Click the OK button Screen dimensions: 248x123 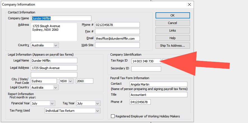173,15
